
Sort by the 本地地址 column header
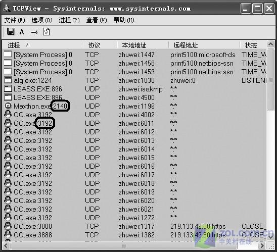143,45
